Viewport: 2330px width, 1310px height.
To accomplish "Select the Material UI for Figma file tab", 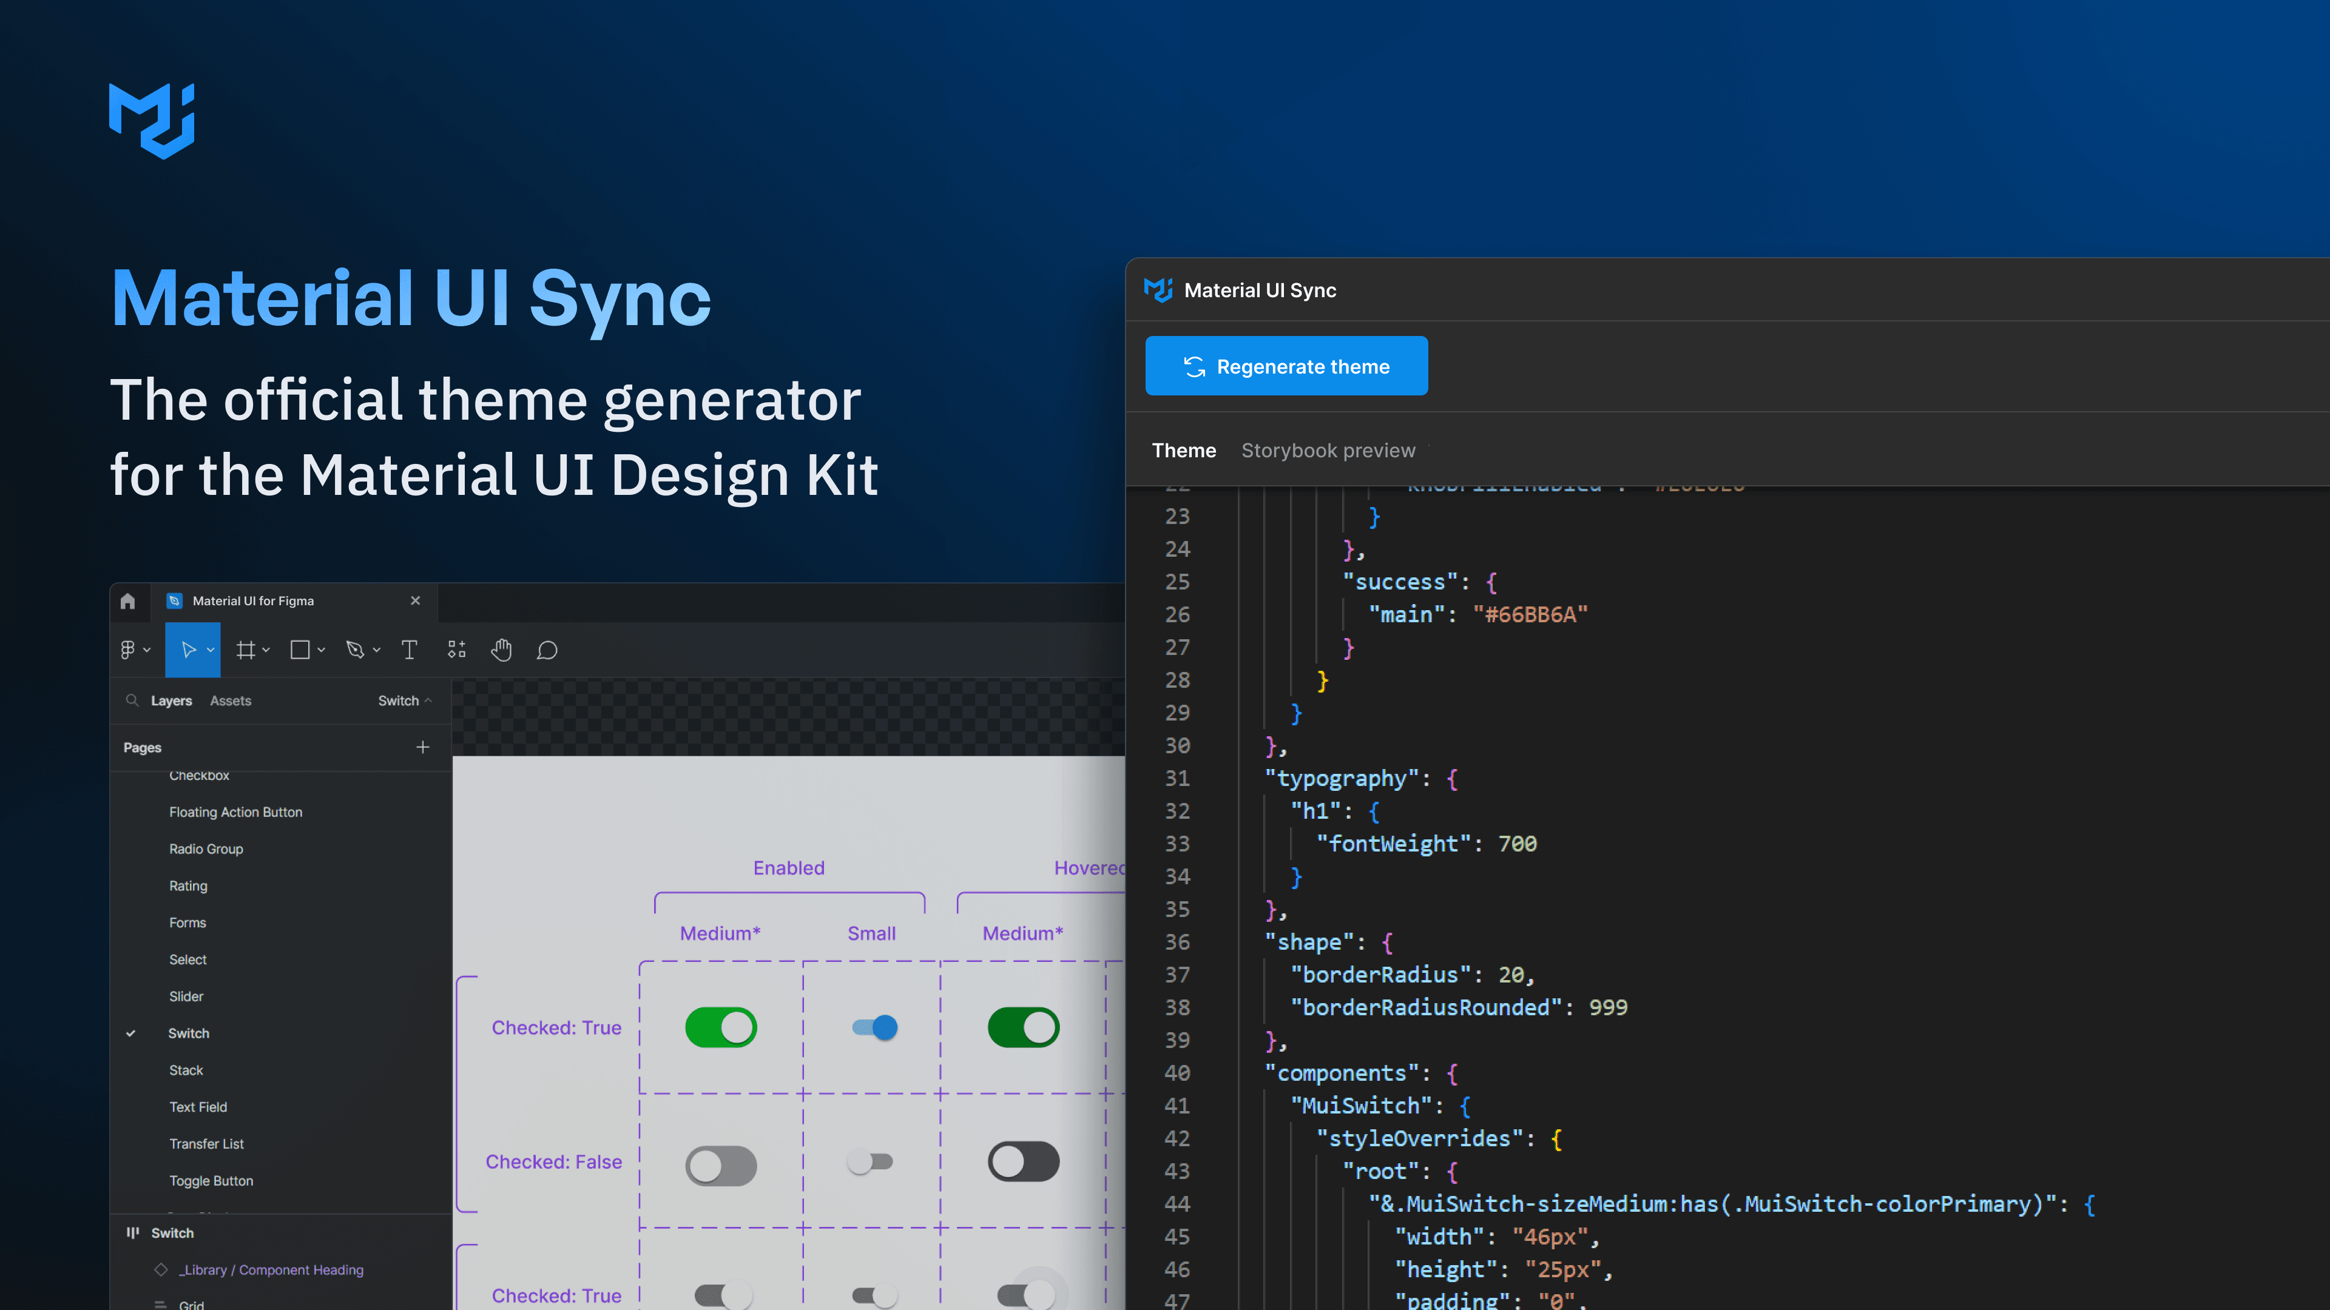I will point(294,601).
